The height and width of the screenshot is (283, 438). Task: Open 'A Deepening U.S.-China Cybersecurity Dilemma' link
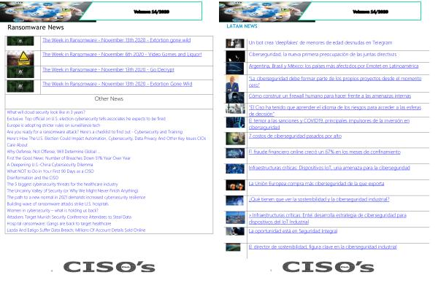[x=50, y=165]
